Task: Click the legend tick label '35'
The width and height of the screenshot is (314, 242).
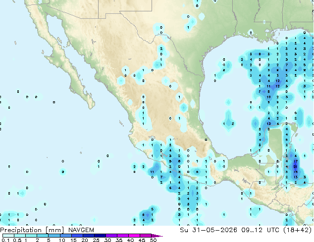Action: pos(119,240)
